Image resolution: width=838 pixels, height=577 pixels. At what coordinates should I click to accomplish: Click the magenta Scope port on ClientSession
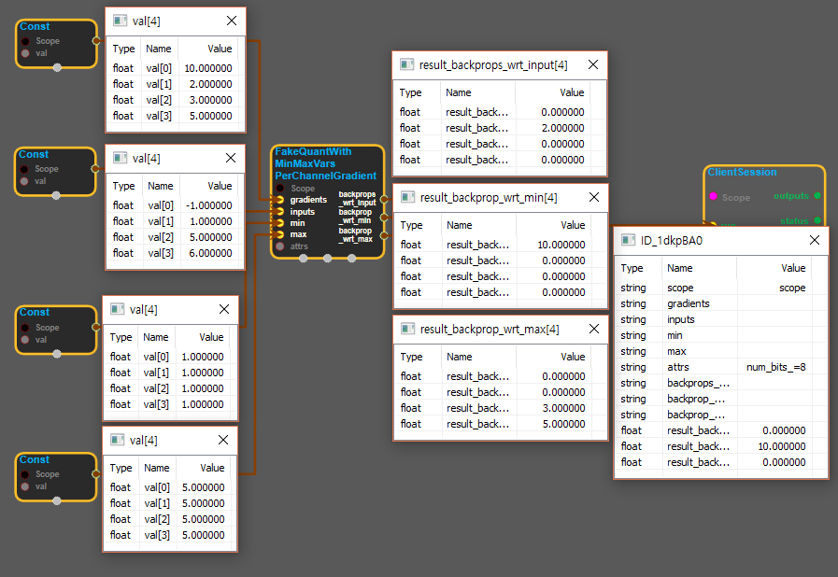click(714, 197)
